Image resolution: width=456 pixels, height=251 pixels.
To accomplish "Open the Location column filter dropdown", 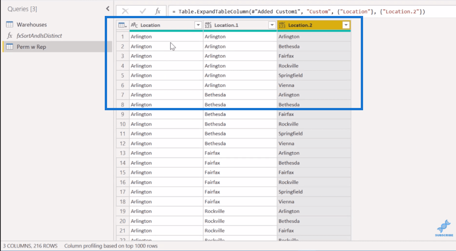I will click(x=198, y=26).
